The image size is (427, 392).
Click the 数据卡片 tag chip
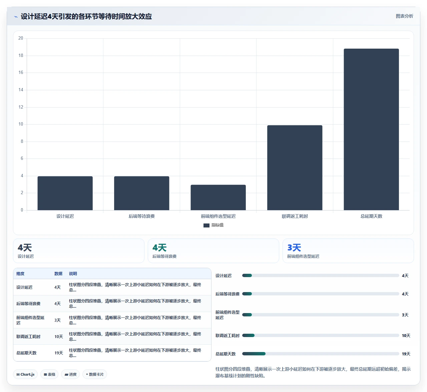pyautogui.click(x=95, y=374)
